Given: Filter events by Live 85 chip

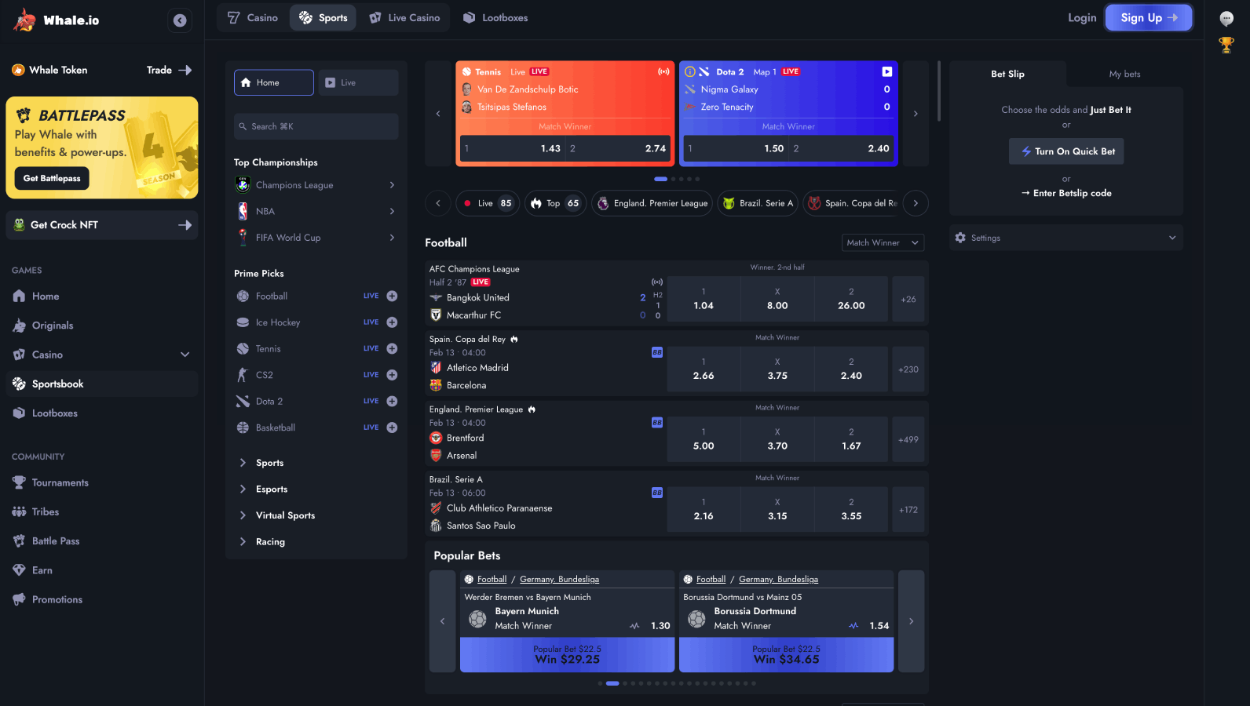Looking at the screenshot, I should [x=488, y=203].
